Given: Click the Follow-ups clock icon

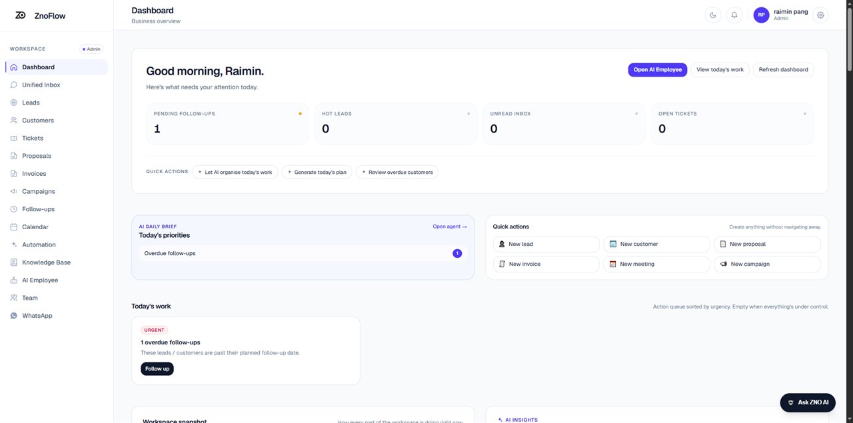Looking at the screenshot, I should click(x=14, y=209).
